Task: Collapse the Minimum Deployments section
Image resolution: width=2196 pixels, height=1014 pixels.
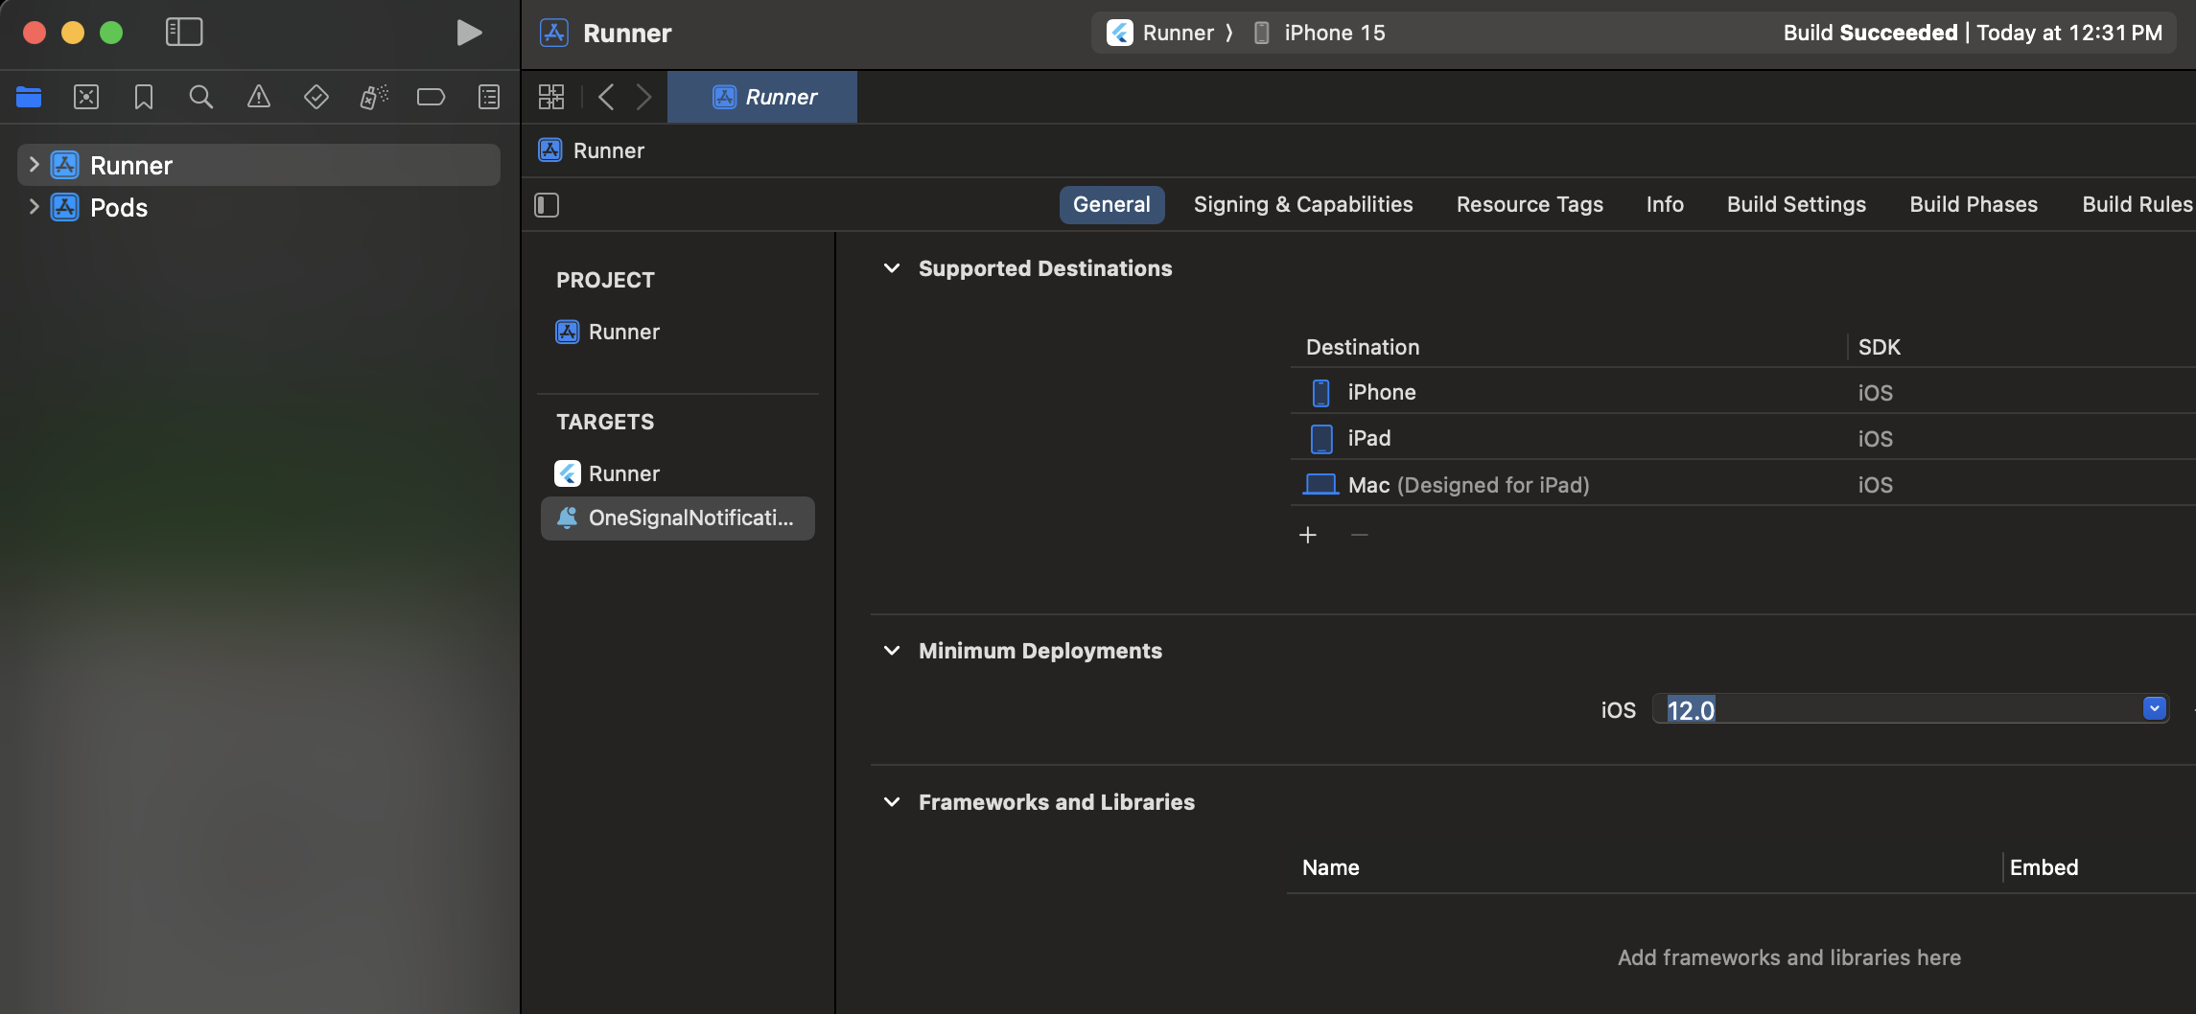Action: pos(892,651)
